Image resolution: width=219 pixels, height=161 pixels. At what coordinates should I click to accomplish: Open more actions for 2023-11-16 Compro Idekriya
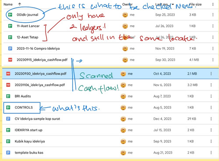(213, 48)
